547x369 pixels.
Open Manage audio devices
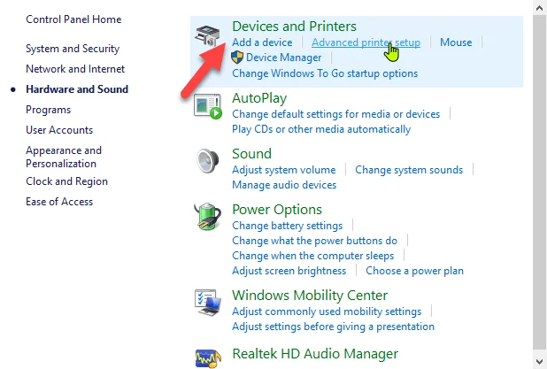coord(284,185)
